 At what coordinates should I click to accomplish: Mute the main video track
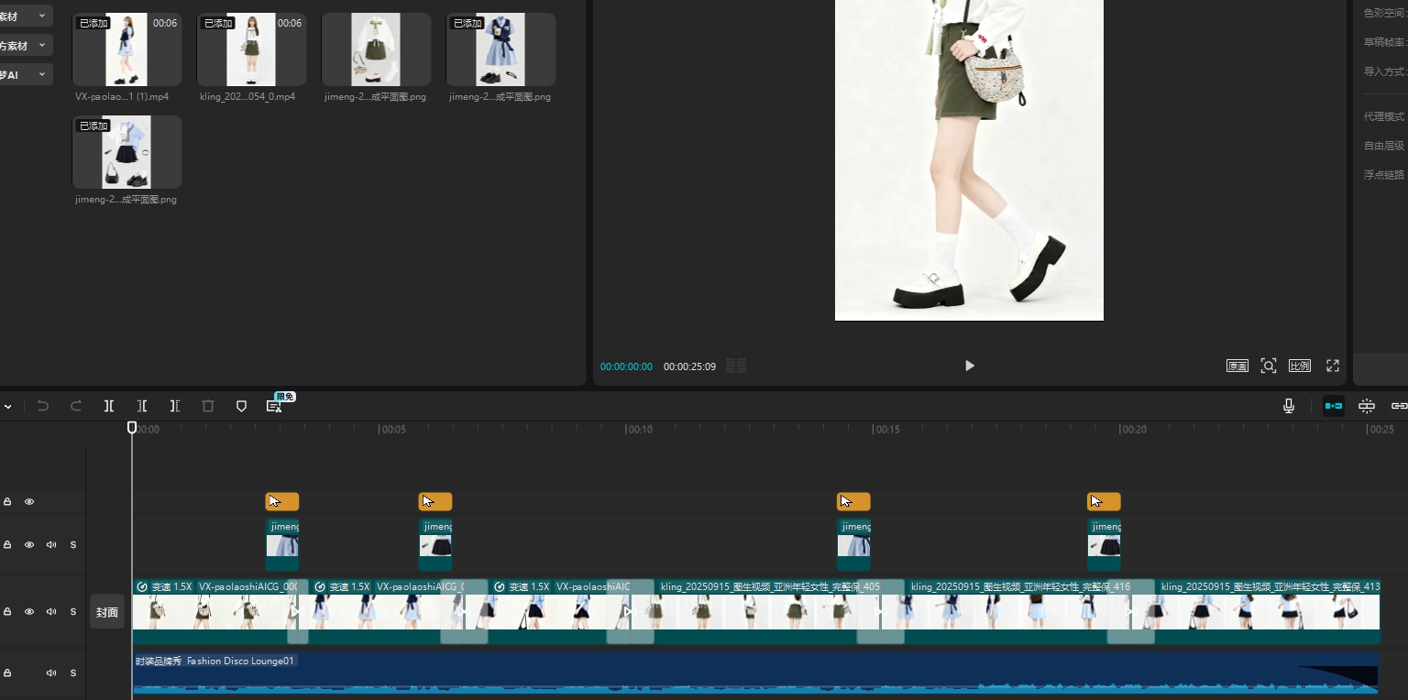(x=51, y=612)
